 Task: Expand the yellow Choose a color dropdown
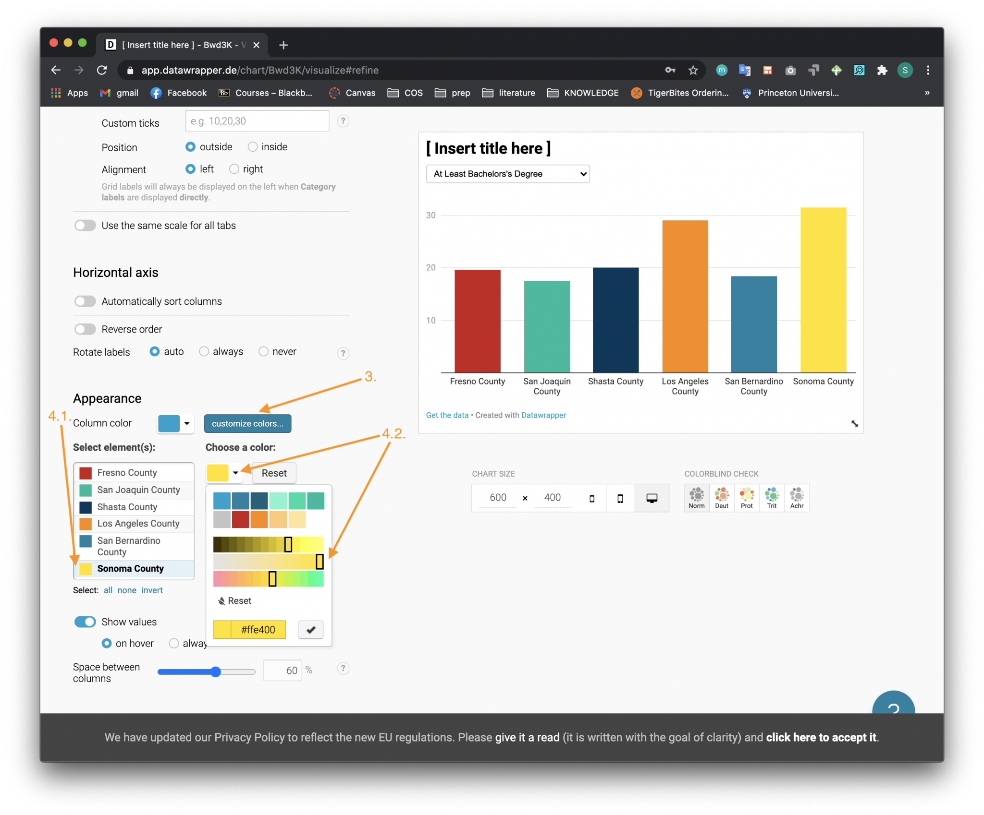coord(223,473)
